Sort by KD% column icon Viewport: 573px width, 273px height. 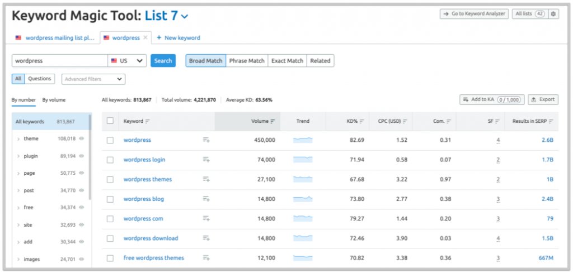click(x=362, y=121)
